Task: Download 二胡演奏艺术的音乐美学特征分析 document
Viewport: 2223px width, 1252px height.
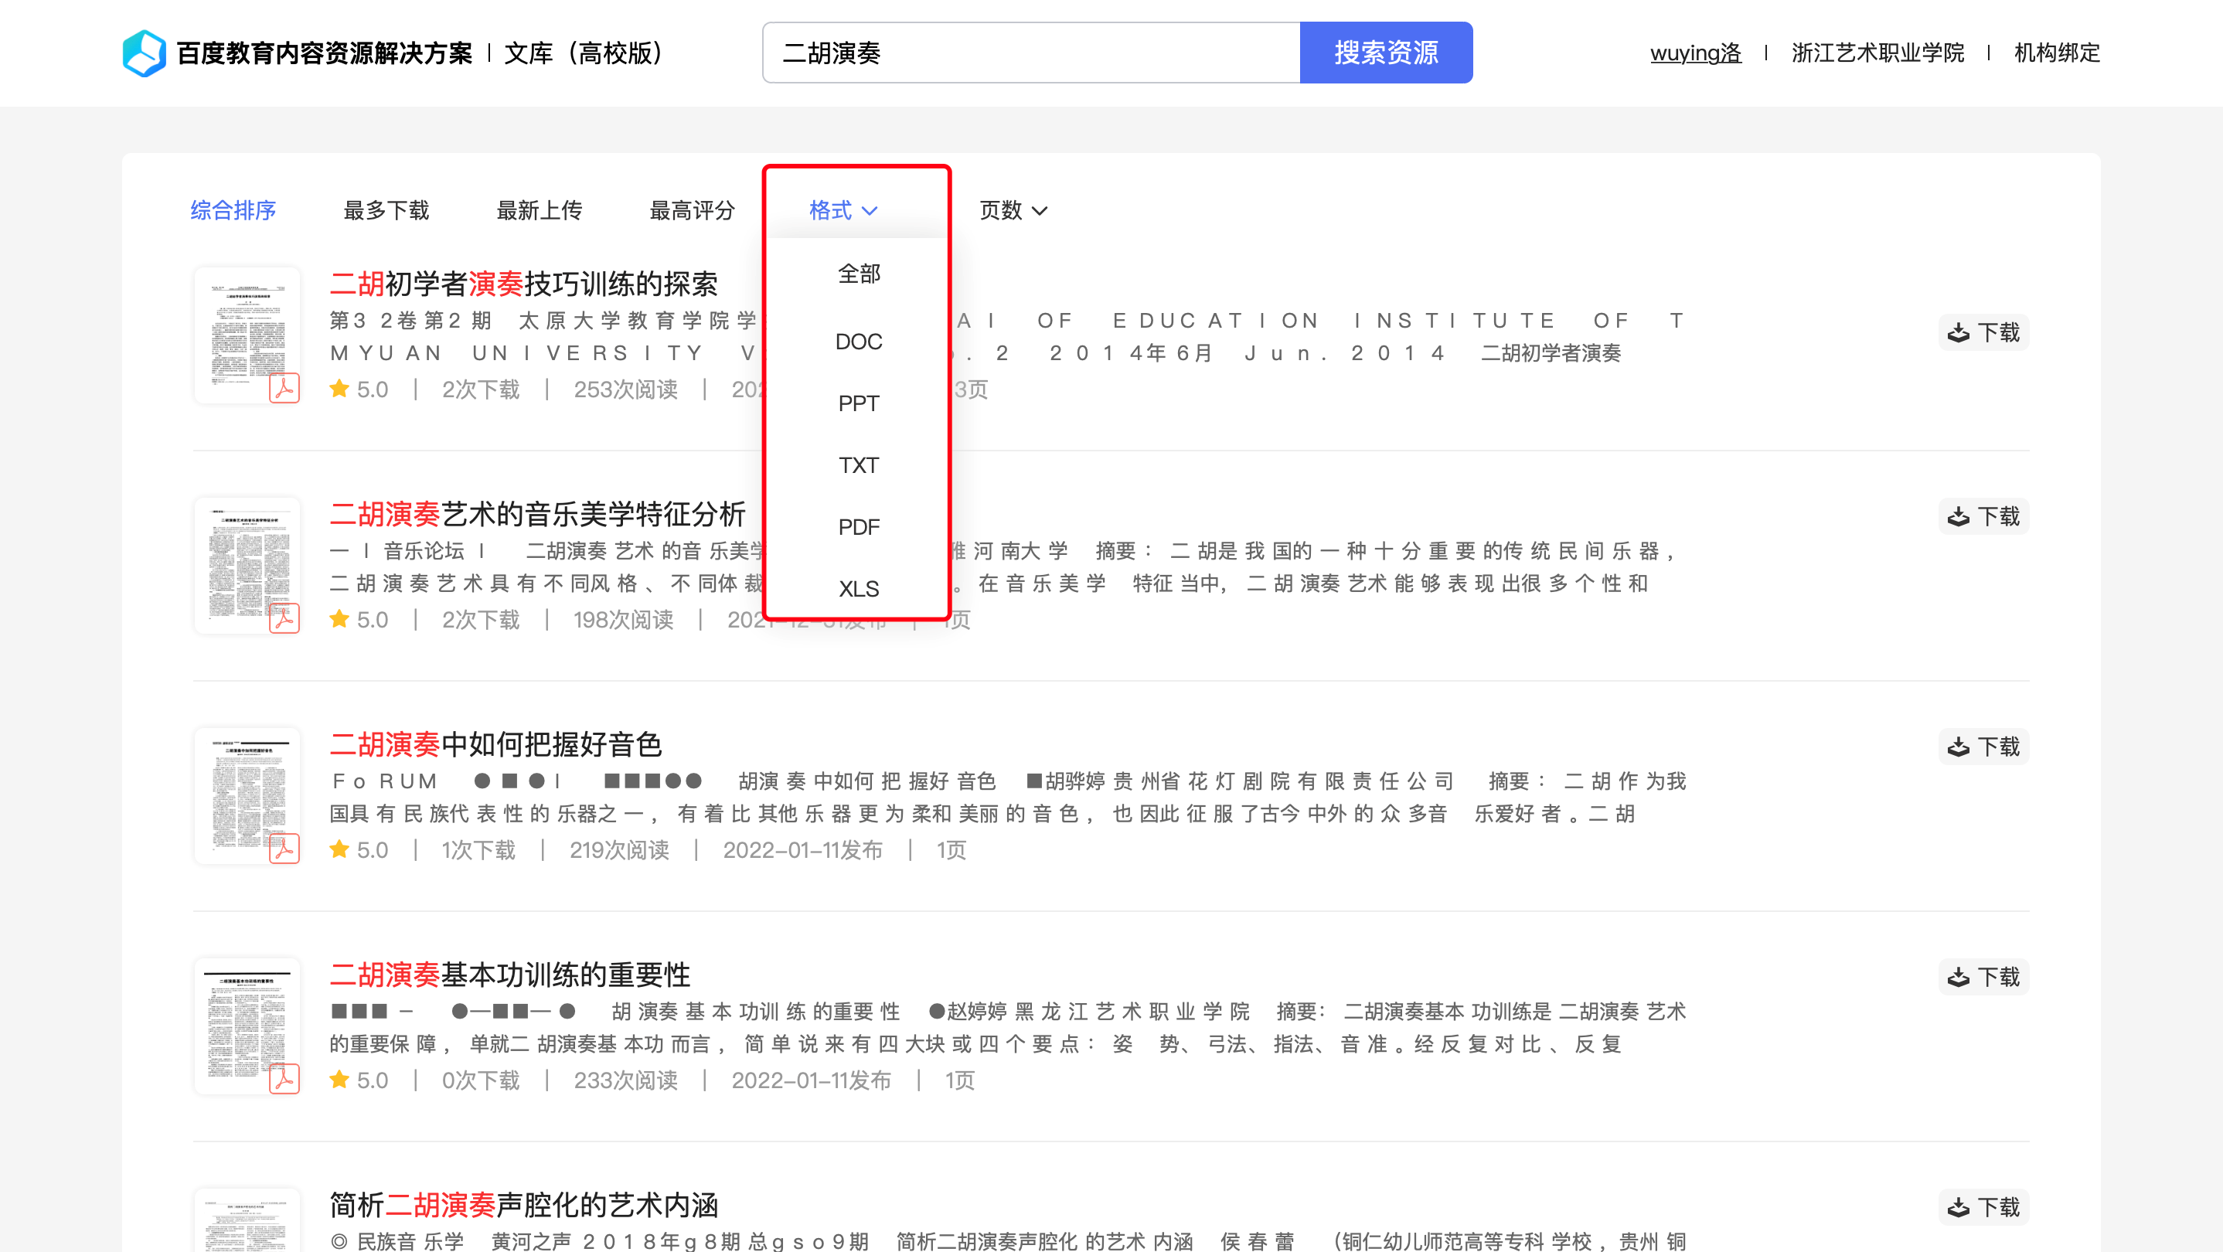Action: click(1983, 516)
